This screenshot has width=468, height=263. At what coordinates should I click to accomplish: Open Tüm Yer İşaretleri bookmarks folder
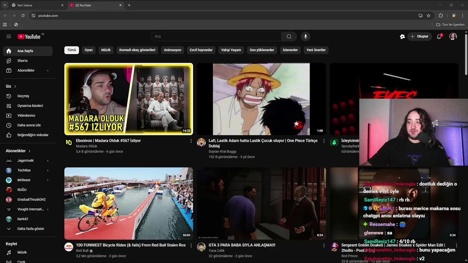pos(450,24)
